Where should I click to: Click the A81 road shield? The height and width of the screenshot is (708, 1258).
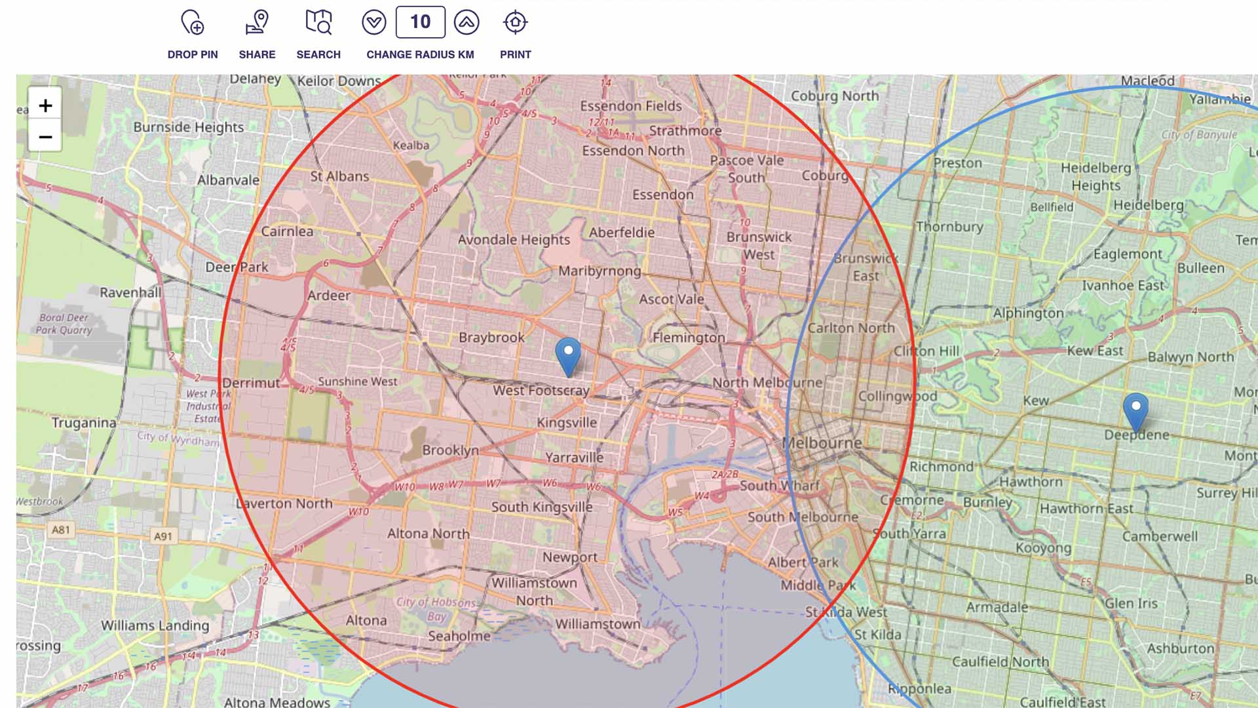pos(61,530)
